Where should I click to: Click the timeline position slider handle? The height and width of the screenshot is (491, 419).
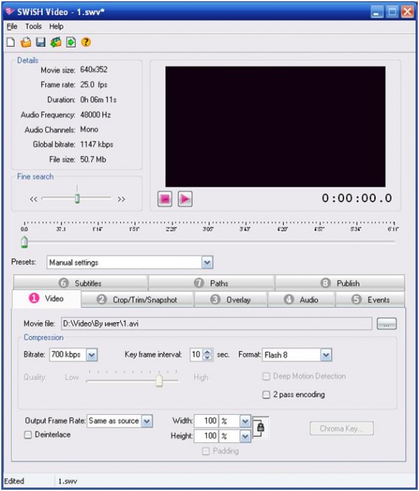24,243
